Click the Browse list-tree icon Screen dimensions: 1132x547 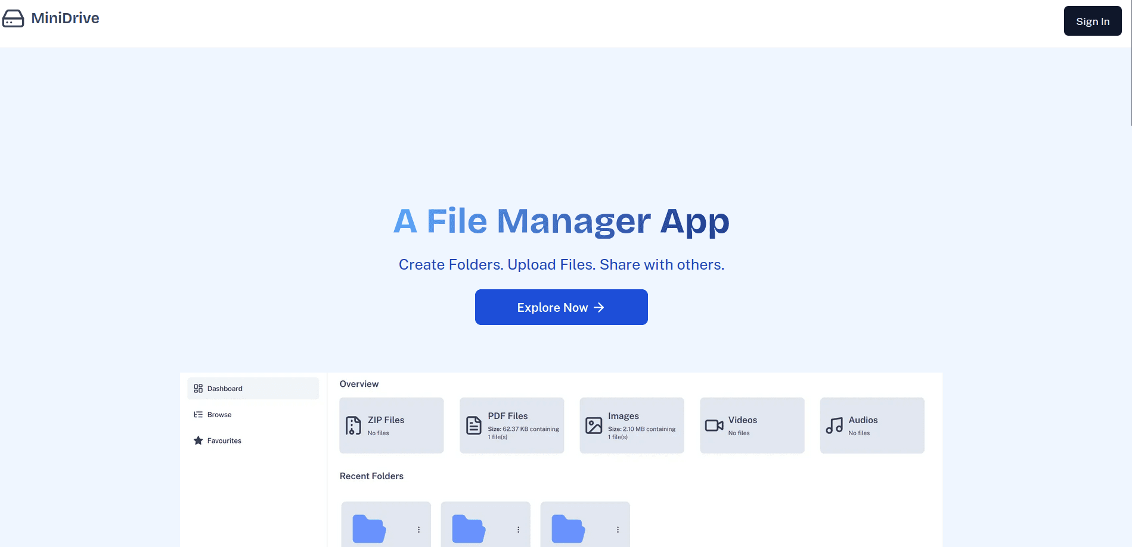[x=199, y=415]
